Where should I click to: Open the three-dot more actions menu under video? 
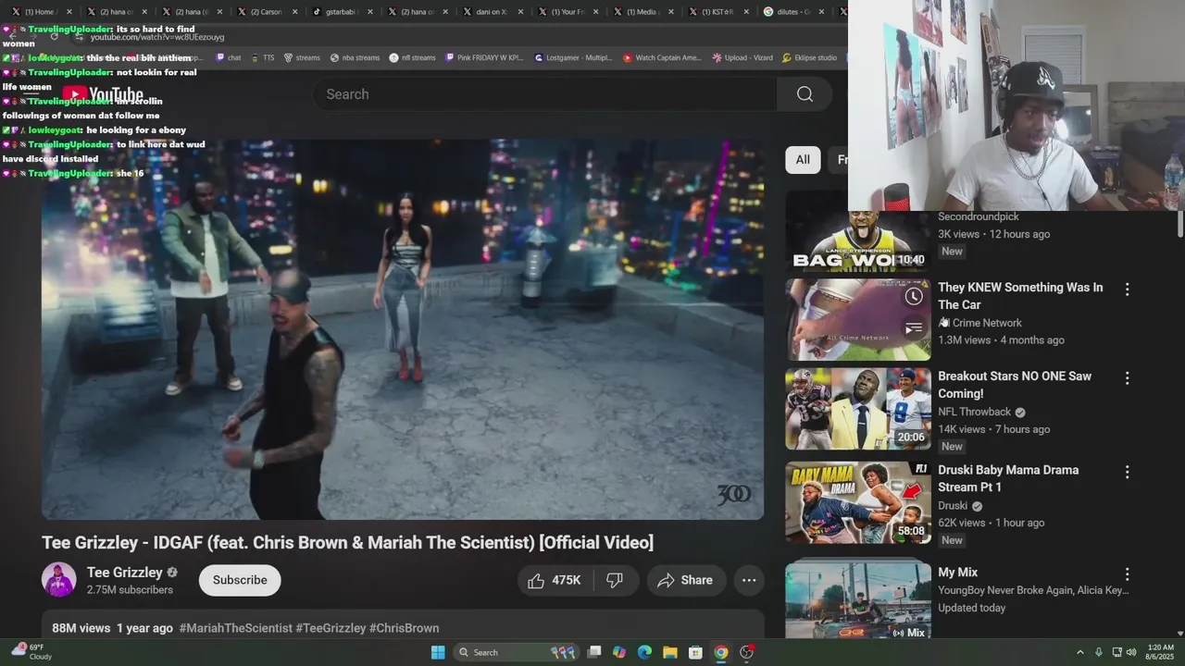[x=749, y=580]
